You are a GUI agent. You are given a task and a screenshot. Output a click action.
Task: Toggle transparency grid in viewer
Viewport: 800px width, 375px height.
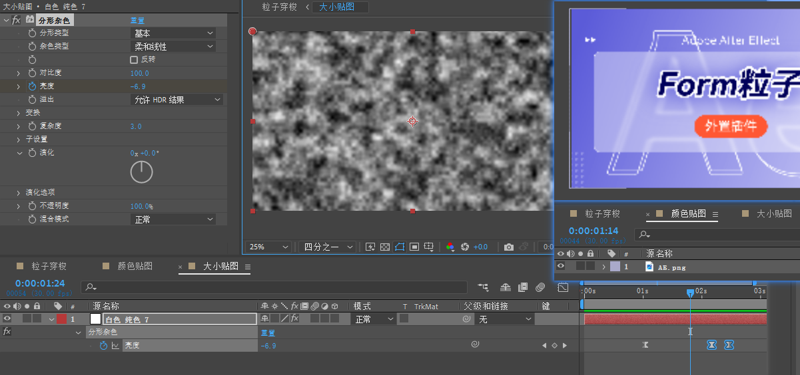point(384,247)
